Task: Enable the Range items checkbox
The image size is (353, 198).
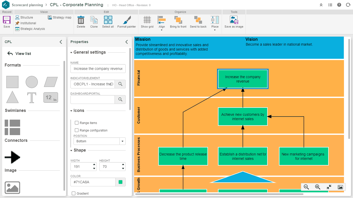Action: pyautogui.click(x=77, y=123)
